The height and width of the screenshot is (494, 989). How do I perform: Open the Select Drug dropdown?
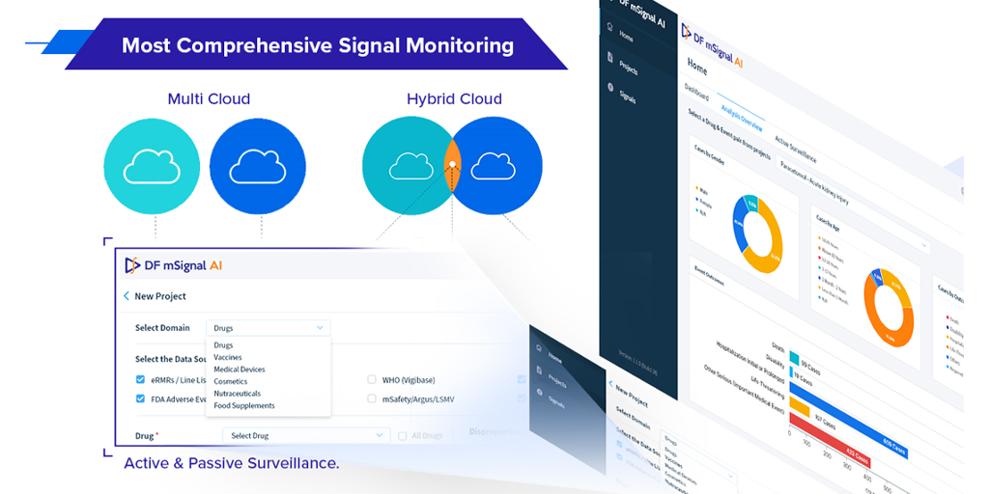click(305, 436)
